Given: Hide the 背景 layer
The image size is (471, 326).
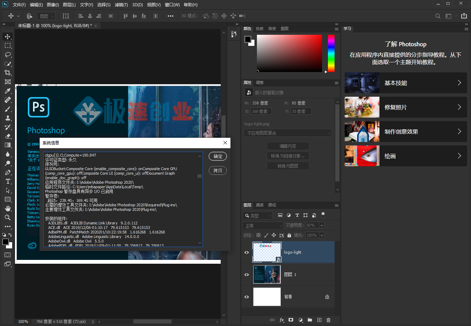Looking at the screenshot, I should 247,297.
